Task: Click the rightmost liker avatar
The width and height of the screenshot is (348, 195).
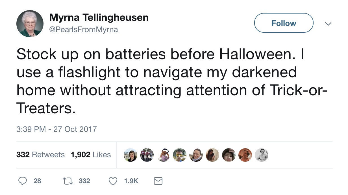Action: coord(262,155)
